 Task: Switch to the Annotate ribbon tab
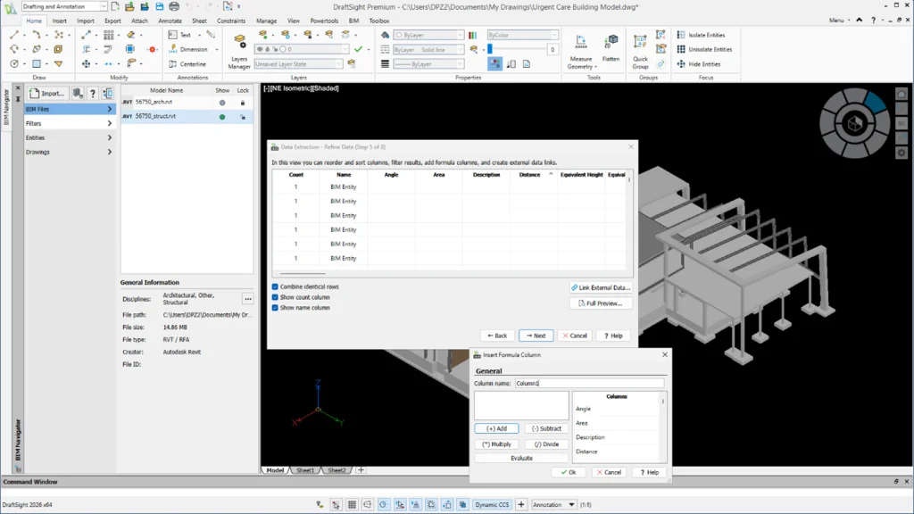coord(169,20)
